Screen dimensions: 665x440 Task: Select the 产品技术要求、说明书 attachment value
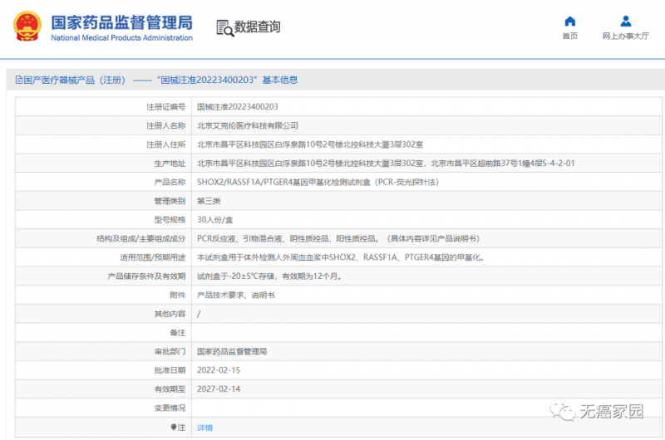(236, 295)
